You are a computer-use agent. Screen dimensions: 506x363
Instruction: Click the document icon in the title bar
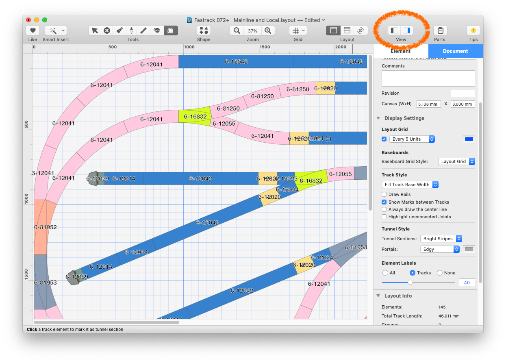coord(189,20)
